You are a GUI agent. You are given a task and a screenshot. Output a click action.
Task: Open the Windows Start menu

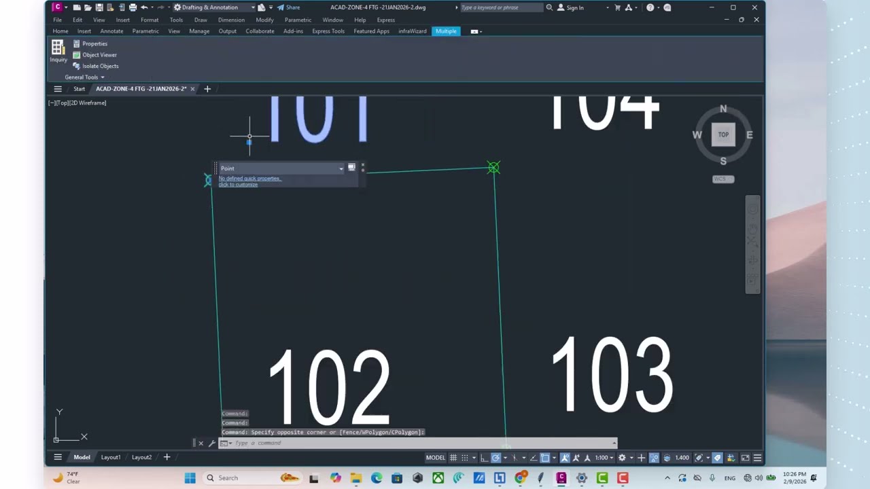pos(190,478)
